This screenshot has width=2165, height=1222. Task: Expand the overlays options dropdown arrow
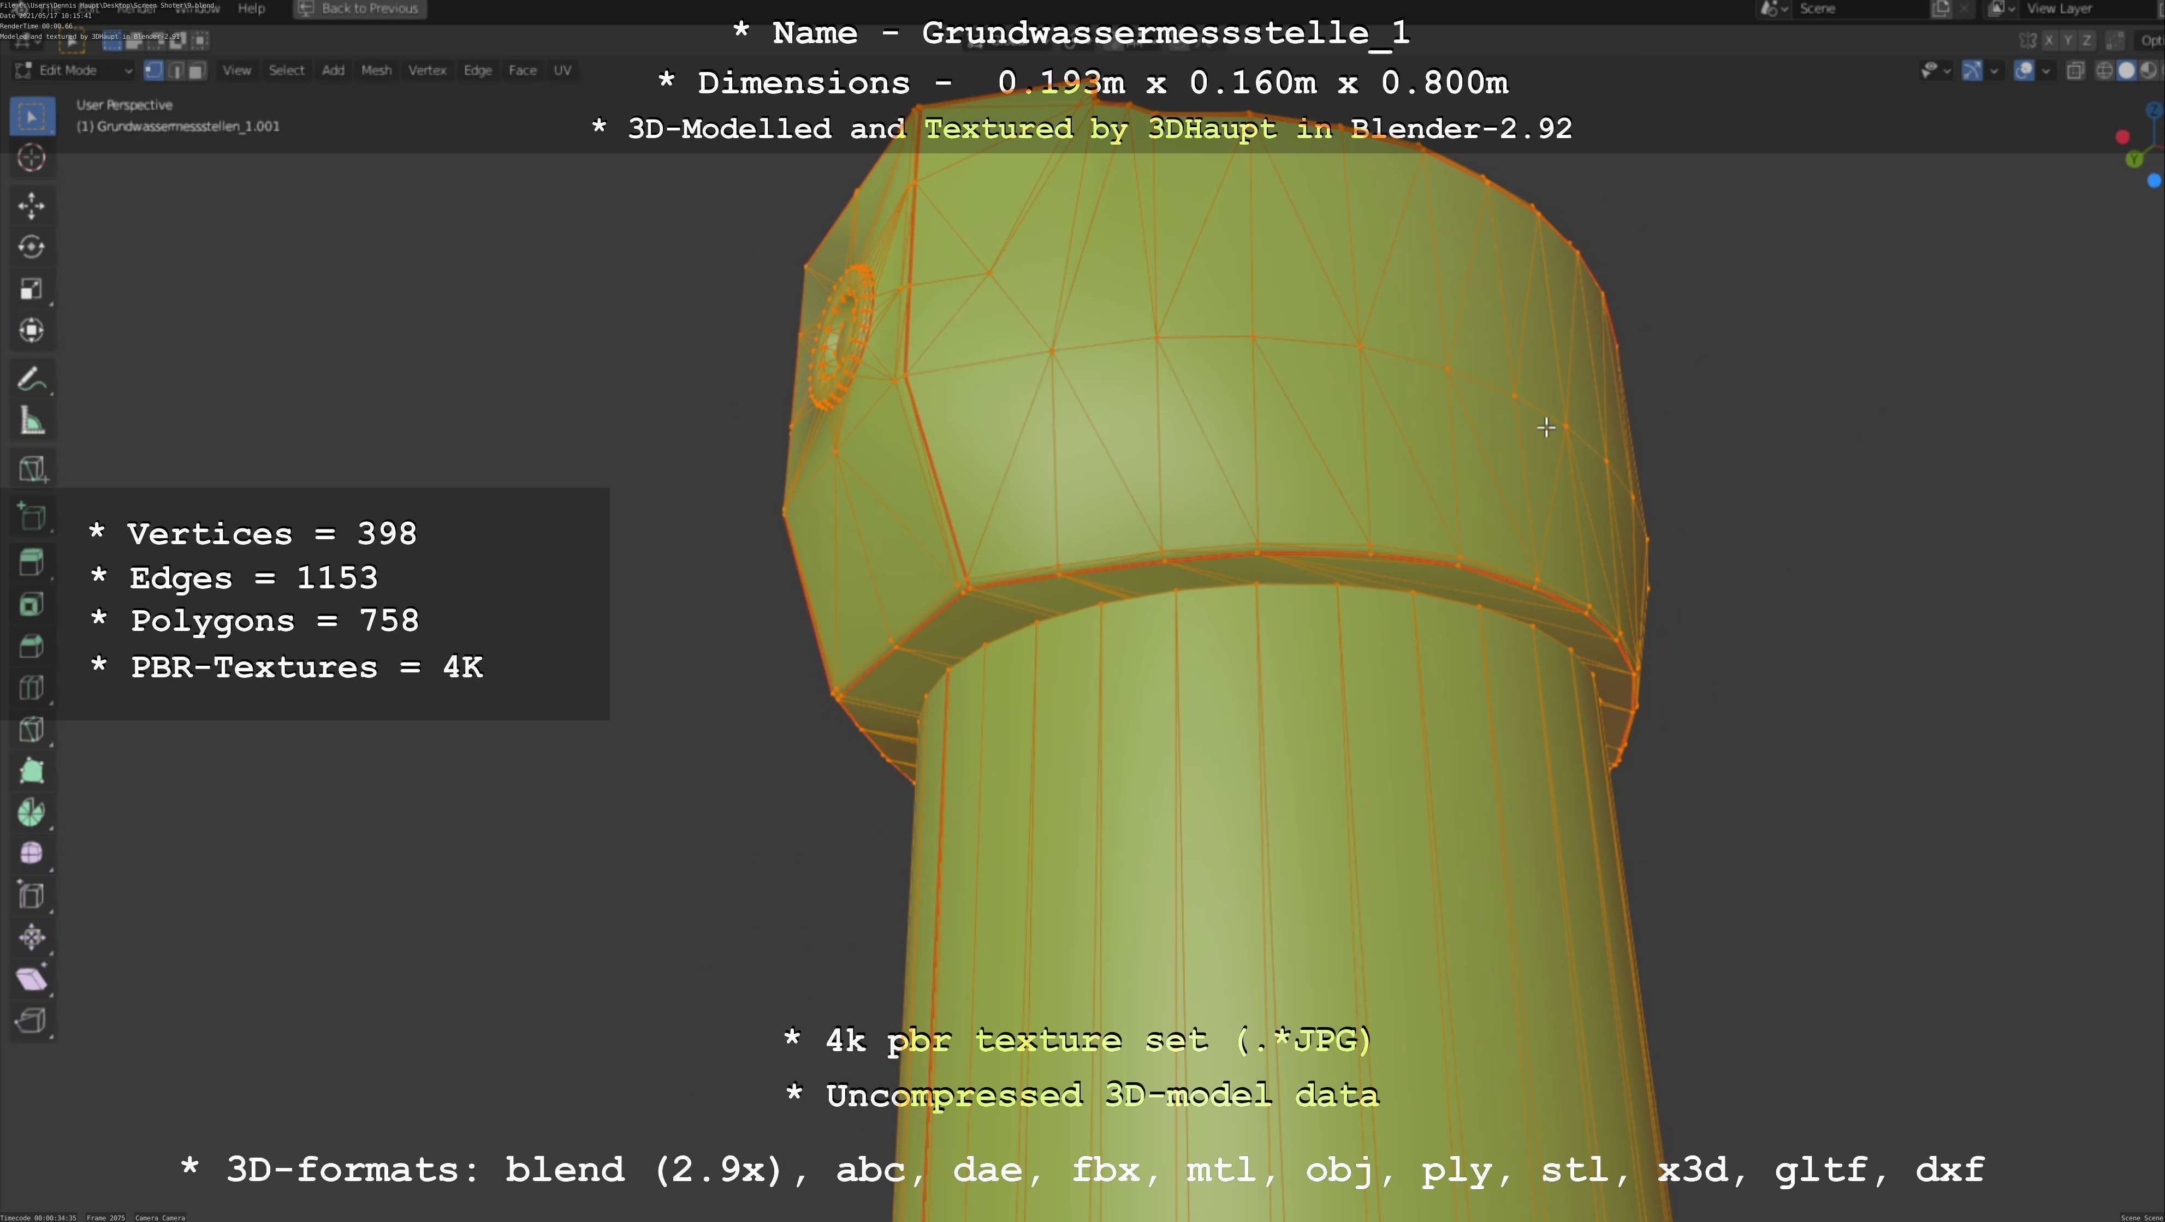click(2045, 70)
